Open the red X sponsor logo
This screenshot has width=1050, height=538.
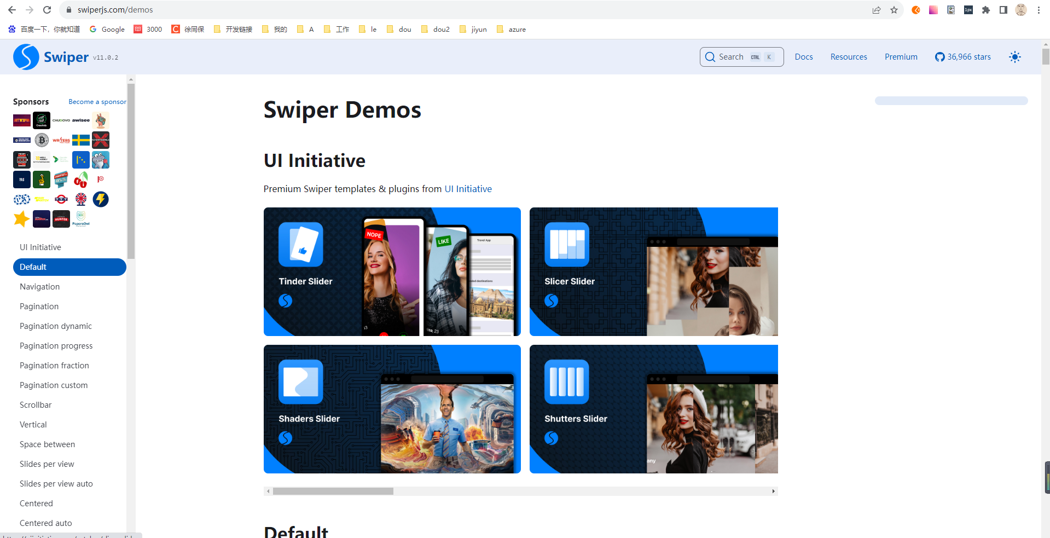pos(101,140)
